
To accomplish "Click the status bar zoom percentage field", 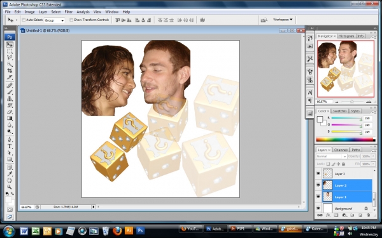I will pyautogui.click(x=27, y=207).
